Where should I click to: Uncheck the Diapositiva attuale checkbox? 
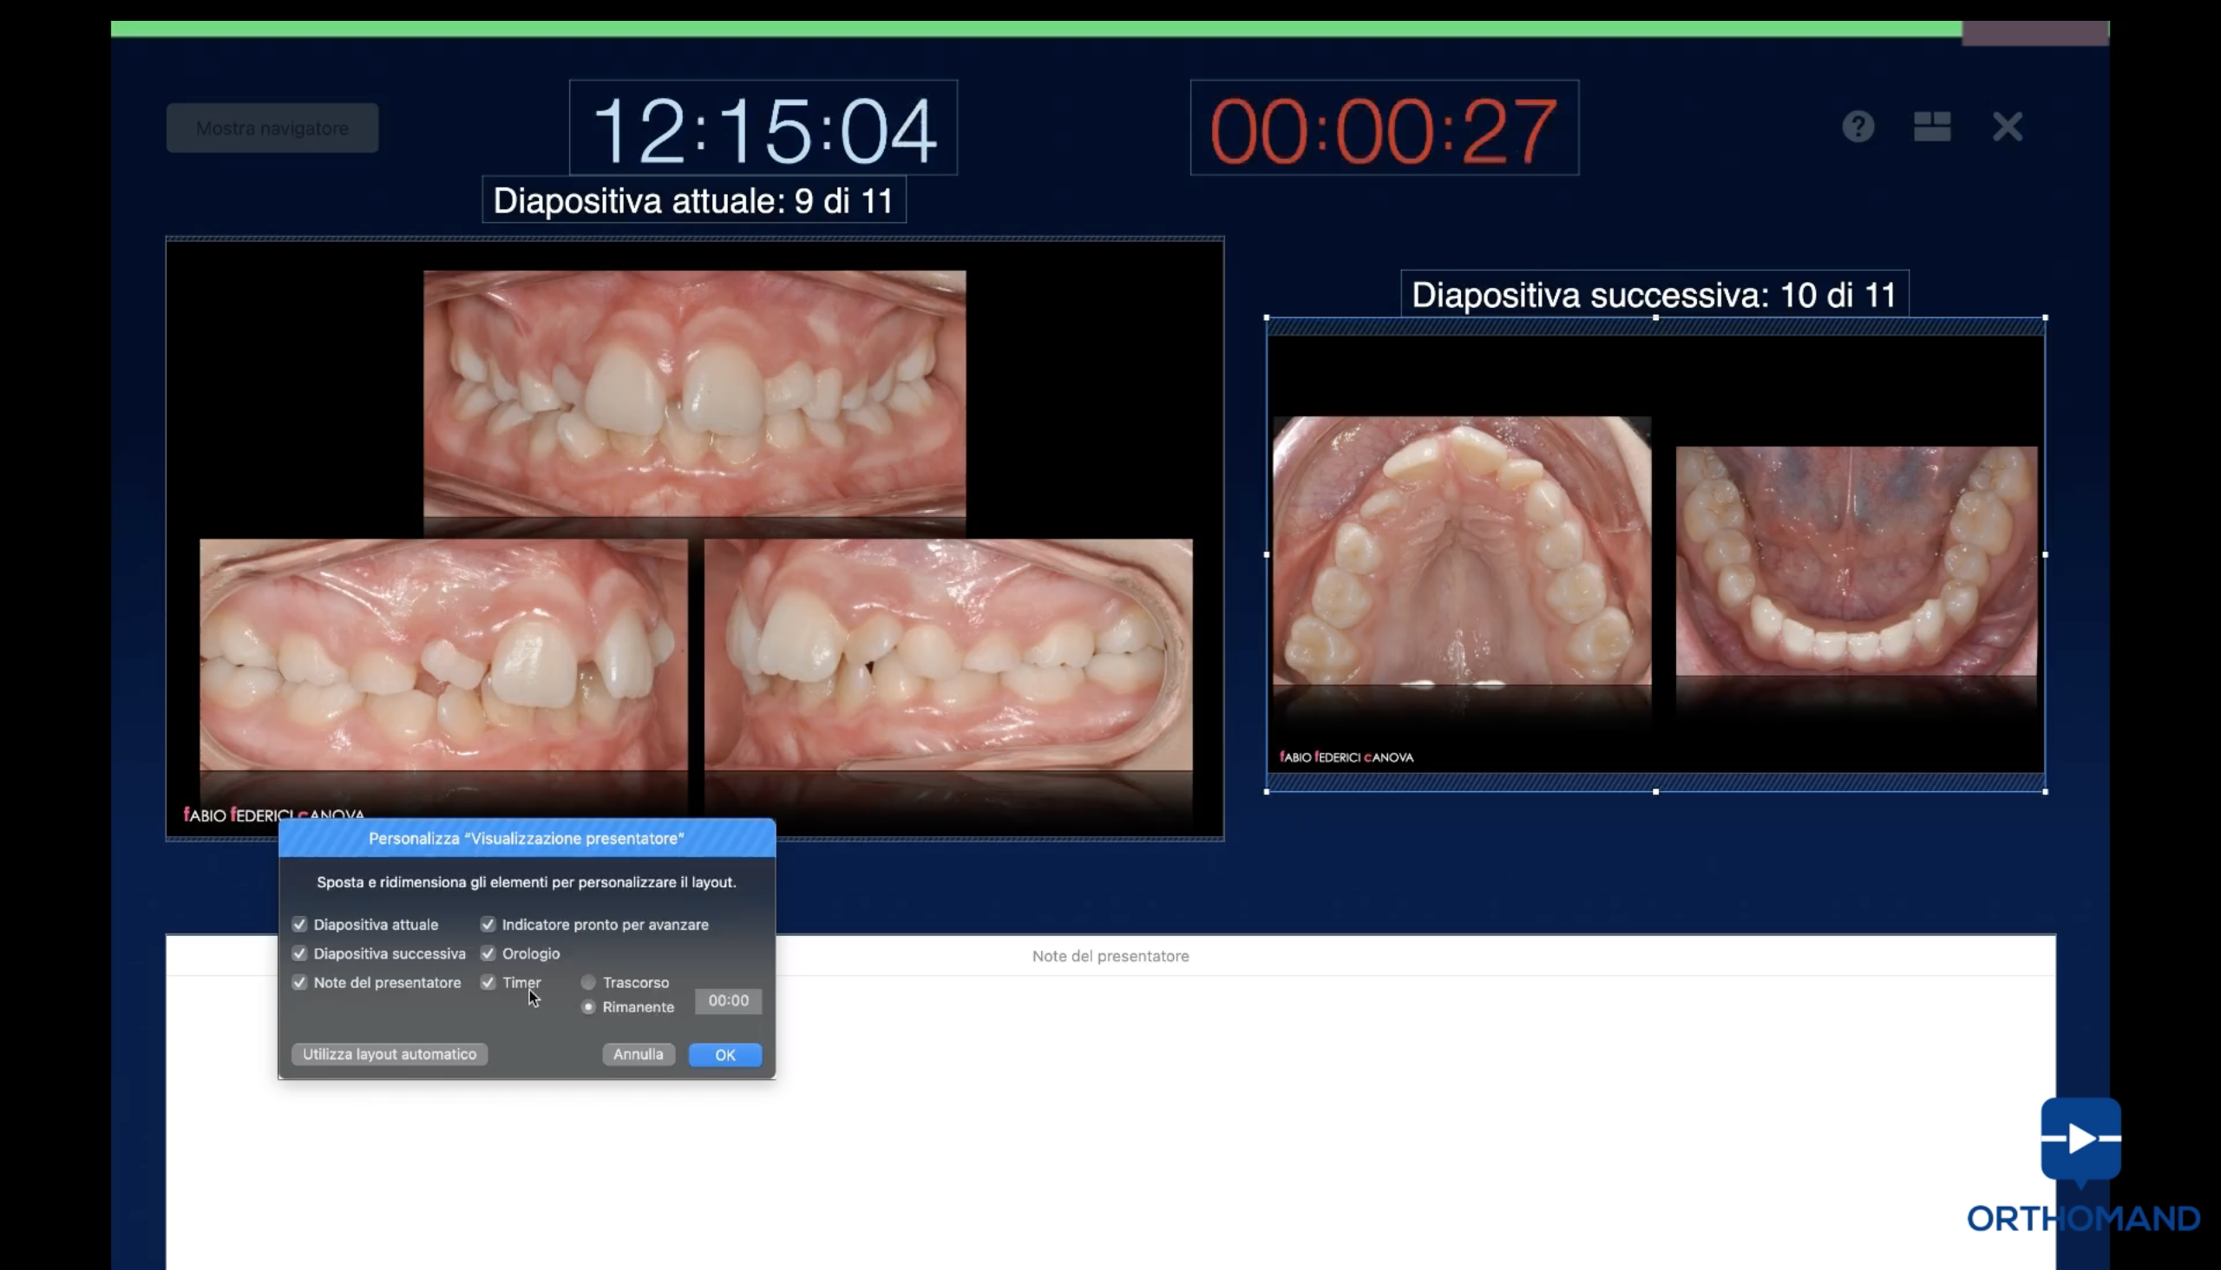tap(300, 925)
